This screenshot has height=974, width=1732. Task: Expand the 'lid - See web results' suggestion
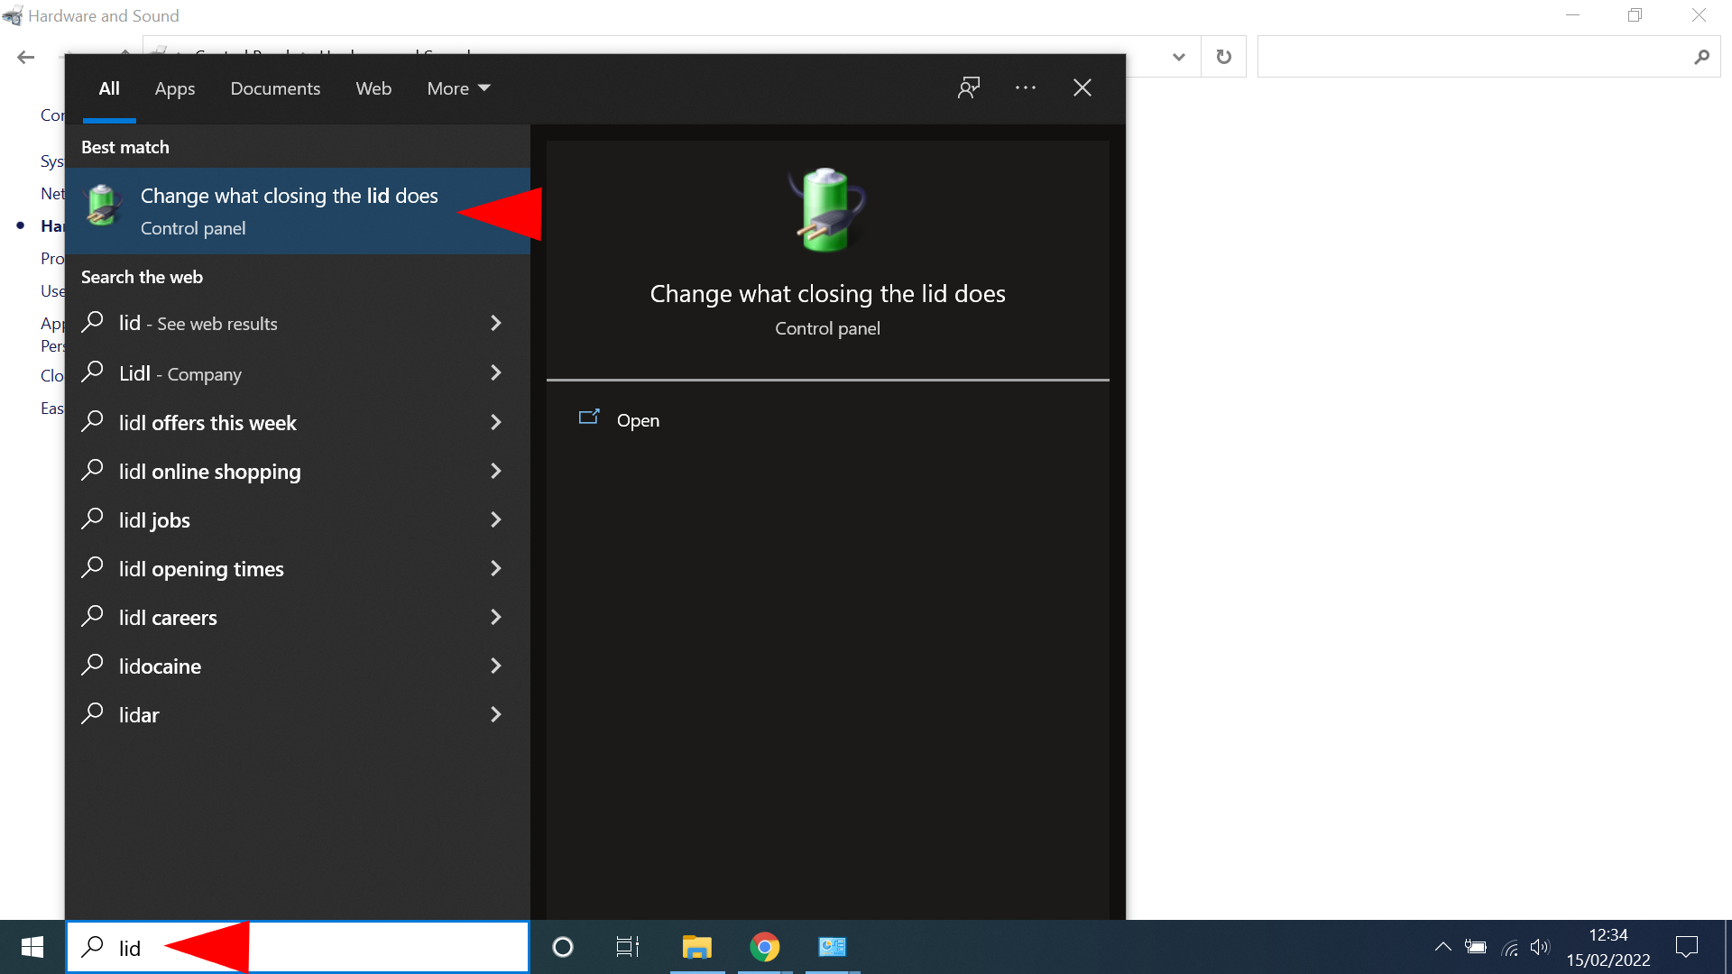coord(497,322)
